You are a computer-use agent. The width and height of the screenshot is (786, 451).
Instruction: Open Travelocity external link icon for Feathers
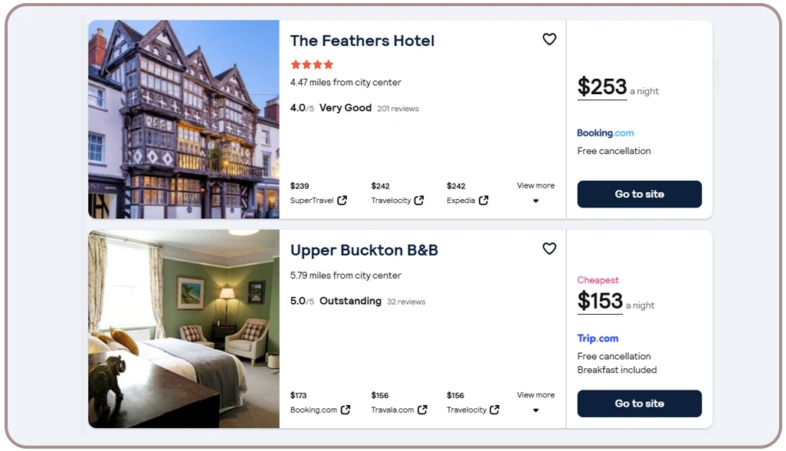(419, 201)
